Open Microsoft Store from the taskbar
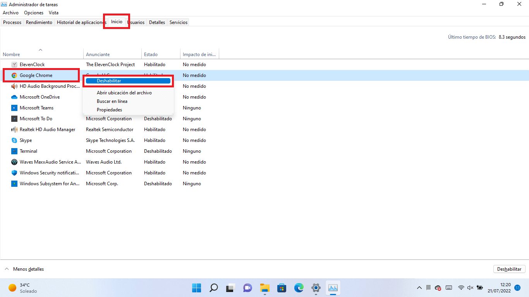Viewport: 529px width, 297px height. coord(282,288)
